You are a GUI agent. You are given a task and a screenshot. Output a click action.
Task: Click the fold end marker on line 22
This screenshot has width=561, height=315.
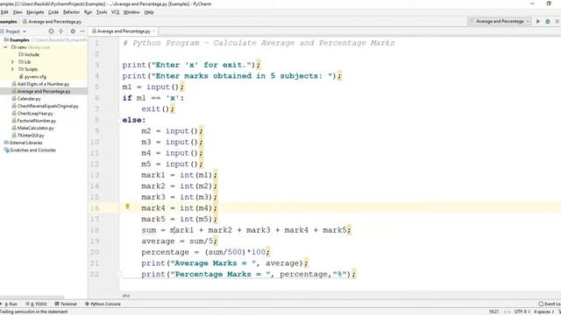119,274
